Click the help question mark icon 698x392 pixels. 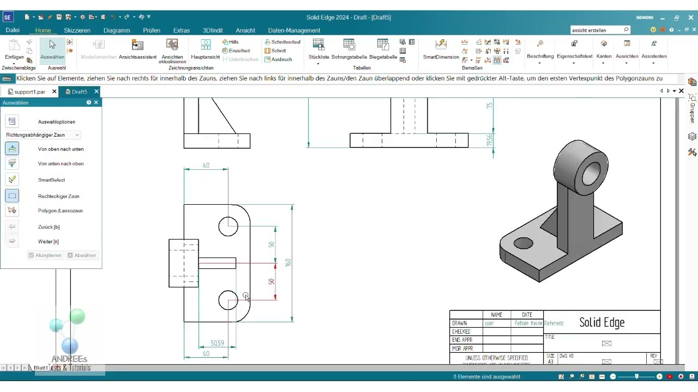click(671, 30)
